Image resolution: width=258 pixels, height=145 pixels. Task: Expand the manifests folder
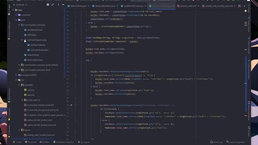coord(16,15)
